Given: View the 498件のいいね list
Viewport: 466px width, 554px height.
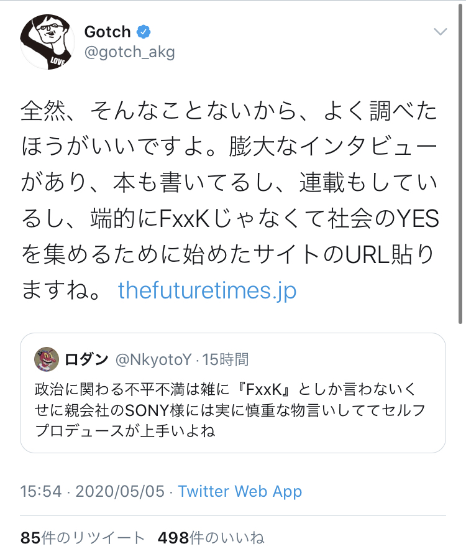Looking at the screenshot, I should click(211, 538).
